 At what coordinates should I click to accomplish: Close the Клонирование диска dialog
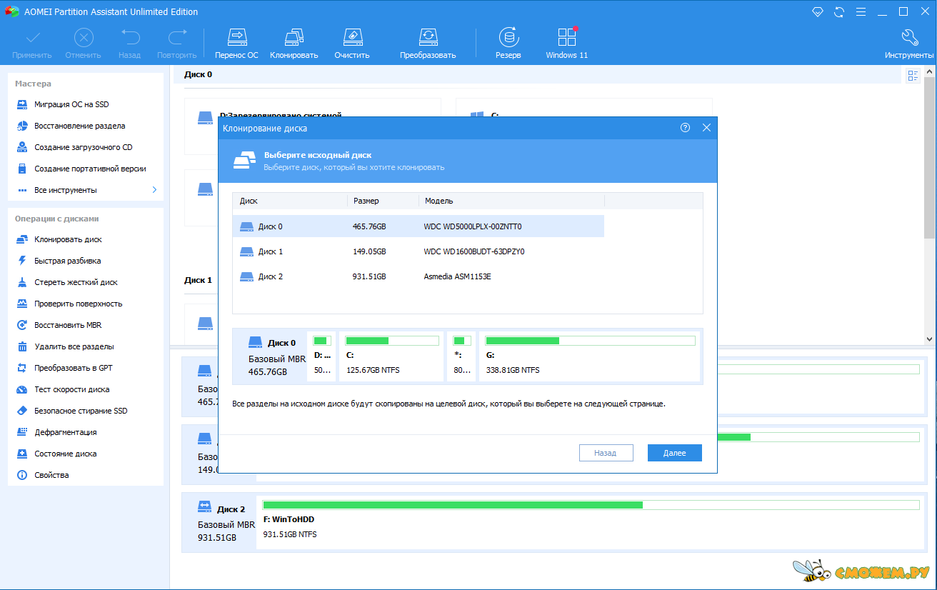[706, 128]
